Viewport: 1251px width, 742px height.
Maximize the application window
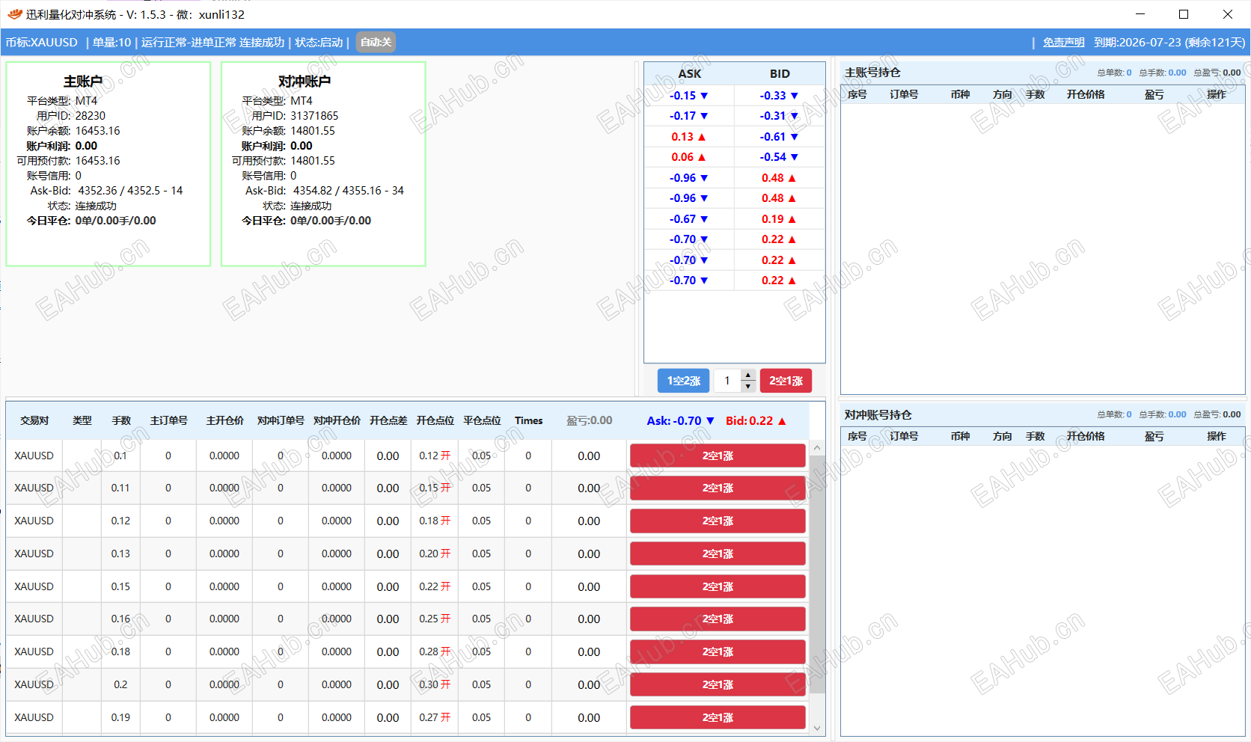1184,14
